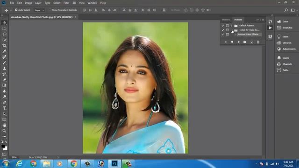
Task: Create a new action set folder
Action: [245, 42]
